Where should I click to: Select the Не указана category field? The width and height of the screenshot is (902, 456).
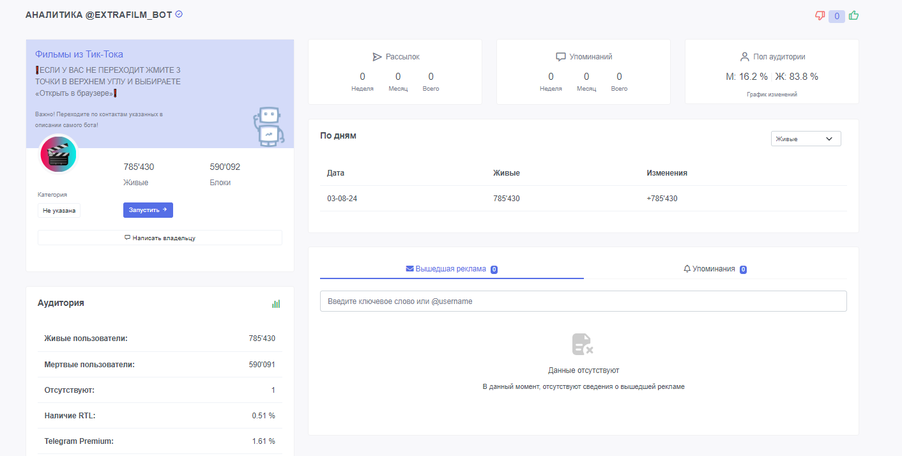click(59, 210)
